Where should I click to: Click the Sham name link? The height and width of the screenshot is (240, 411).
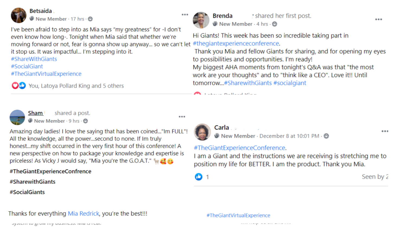(x=36, y=113)
